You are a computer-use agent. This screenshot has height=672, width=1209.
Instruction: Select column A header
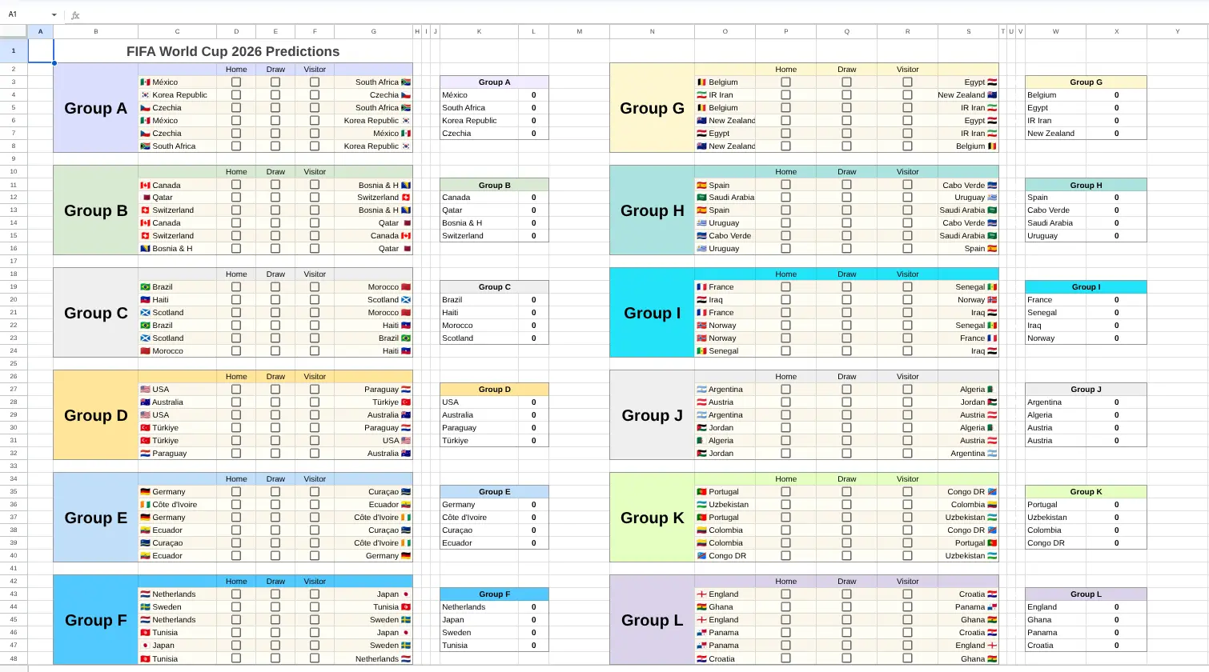tap(41, 31)
